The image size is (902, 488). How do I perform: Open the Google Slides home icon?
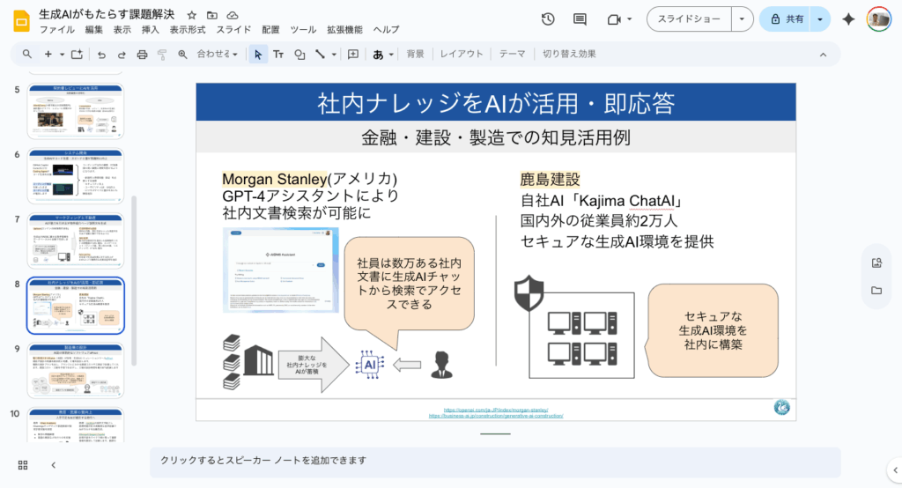click(x=21, y=21)
